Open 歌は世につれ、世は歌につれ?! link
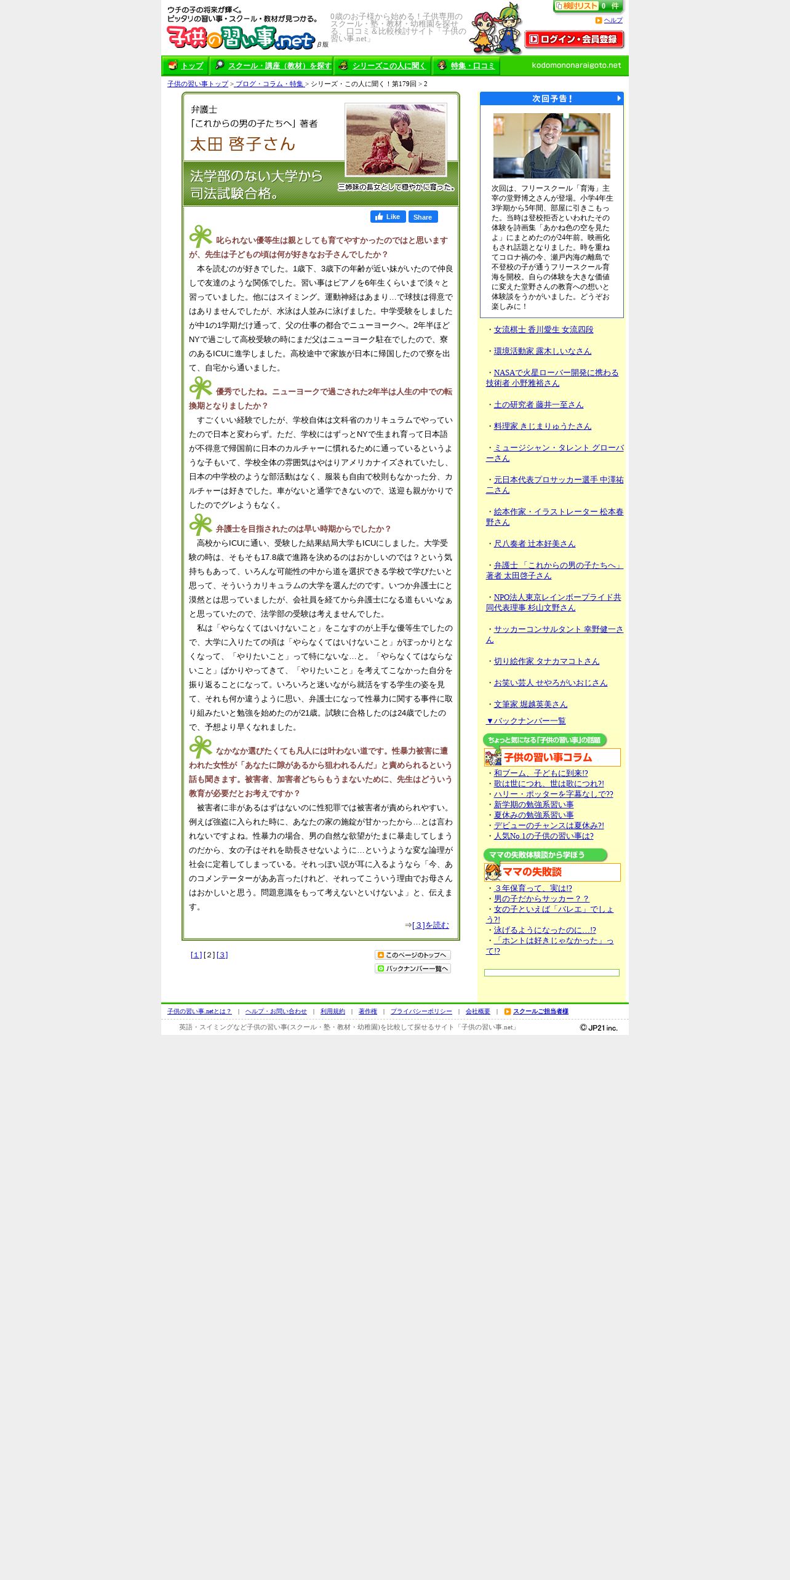This screenshot has height=1580, width=790. [549, 784]
